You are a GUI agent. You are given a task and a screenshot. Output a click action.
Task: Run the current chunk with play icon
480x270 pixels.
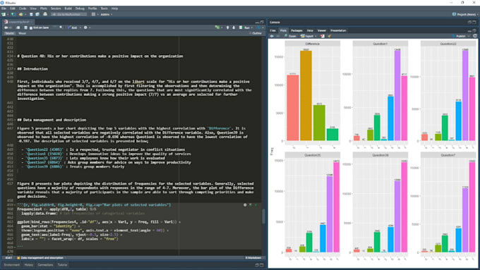256,205
